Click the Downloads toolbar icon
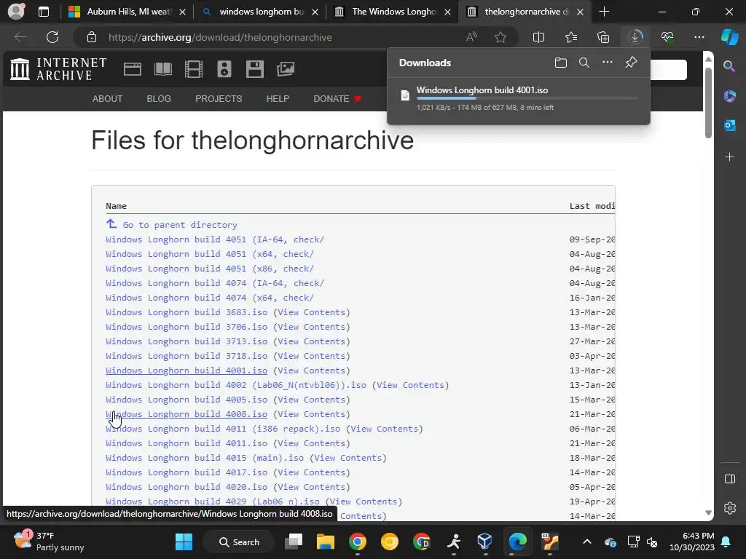The image size is (746, 559). [635, 37]
